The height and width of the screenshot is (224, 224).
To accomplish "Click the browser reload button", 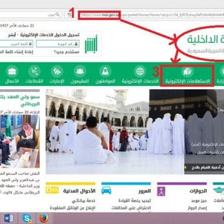I will click(x=69, y=15).
